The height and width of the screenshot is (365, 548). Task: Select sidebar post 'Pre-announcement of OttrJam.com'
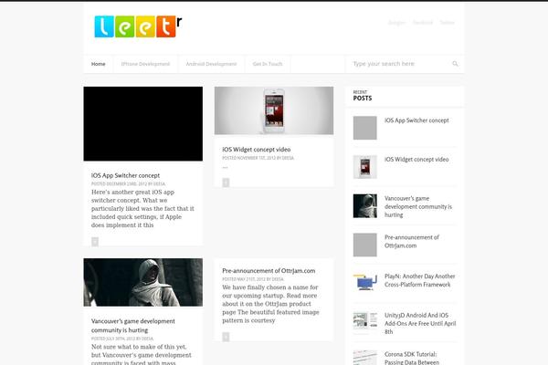coord(412,241)
